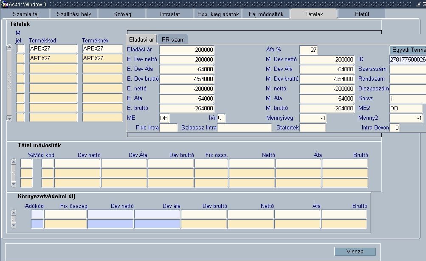The image size is (426, 261).
Task: Click the E. Dev nettó field
Action: (x=186, y=59)
